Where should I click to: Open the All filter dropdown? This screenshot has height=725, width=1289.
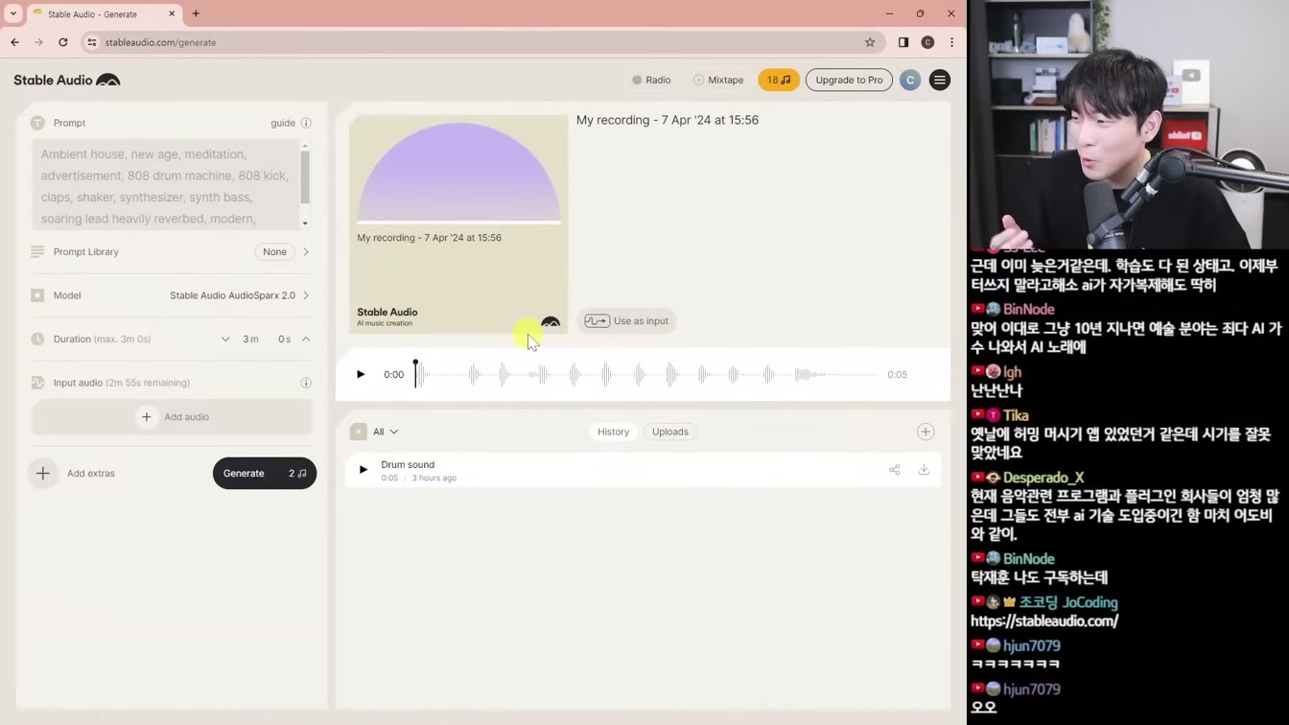(387, 432)
